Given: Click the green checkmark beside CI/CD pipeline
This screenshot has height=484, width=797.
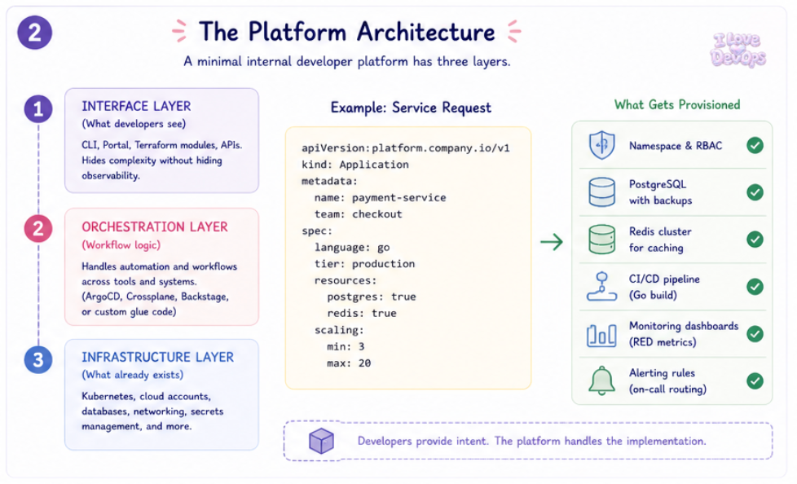Looking at the screenshot, I should click(x=755, y=286).
